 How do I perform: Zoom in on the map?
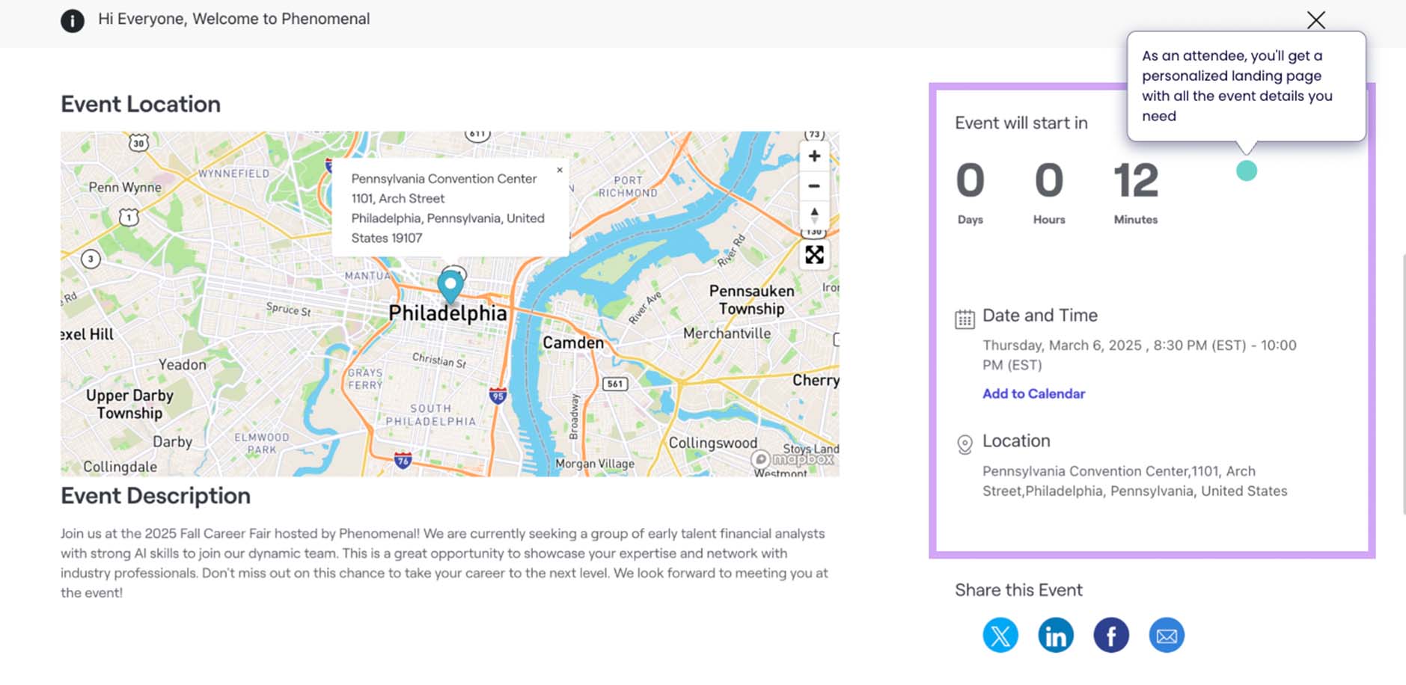[x=814, y=156]
